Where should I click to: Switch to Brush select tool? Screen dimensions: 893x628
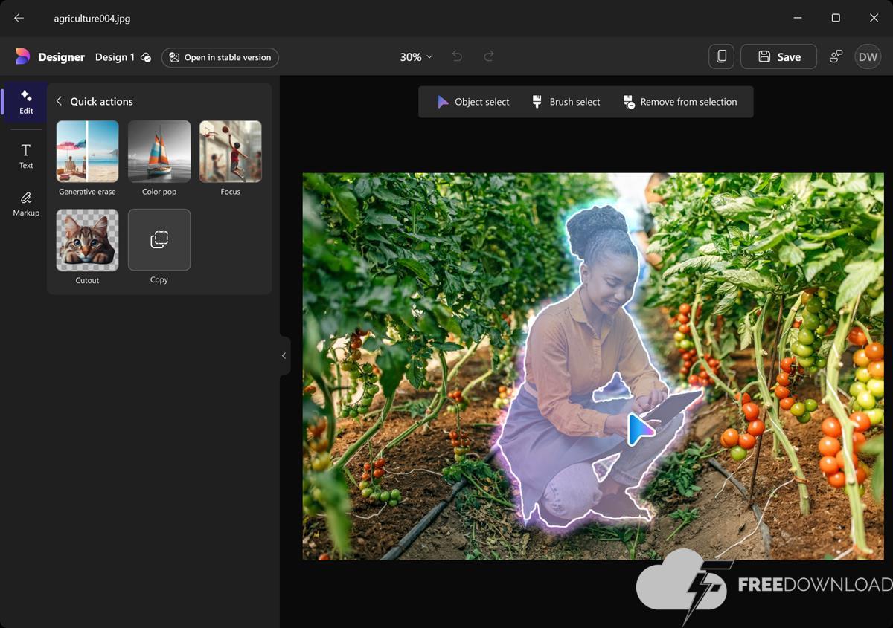(x=566, y=102)
